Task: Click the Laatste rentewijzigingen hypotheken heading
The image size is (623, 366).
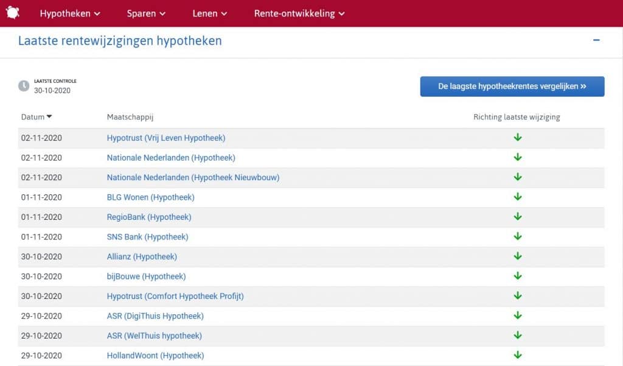Action: tap(120, 41)
